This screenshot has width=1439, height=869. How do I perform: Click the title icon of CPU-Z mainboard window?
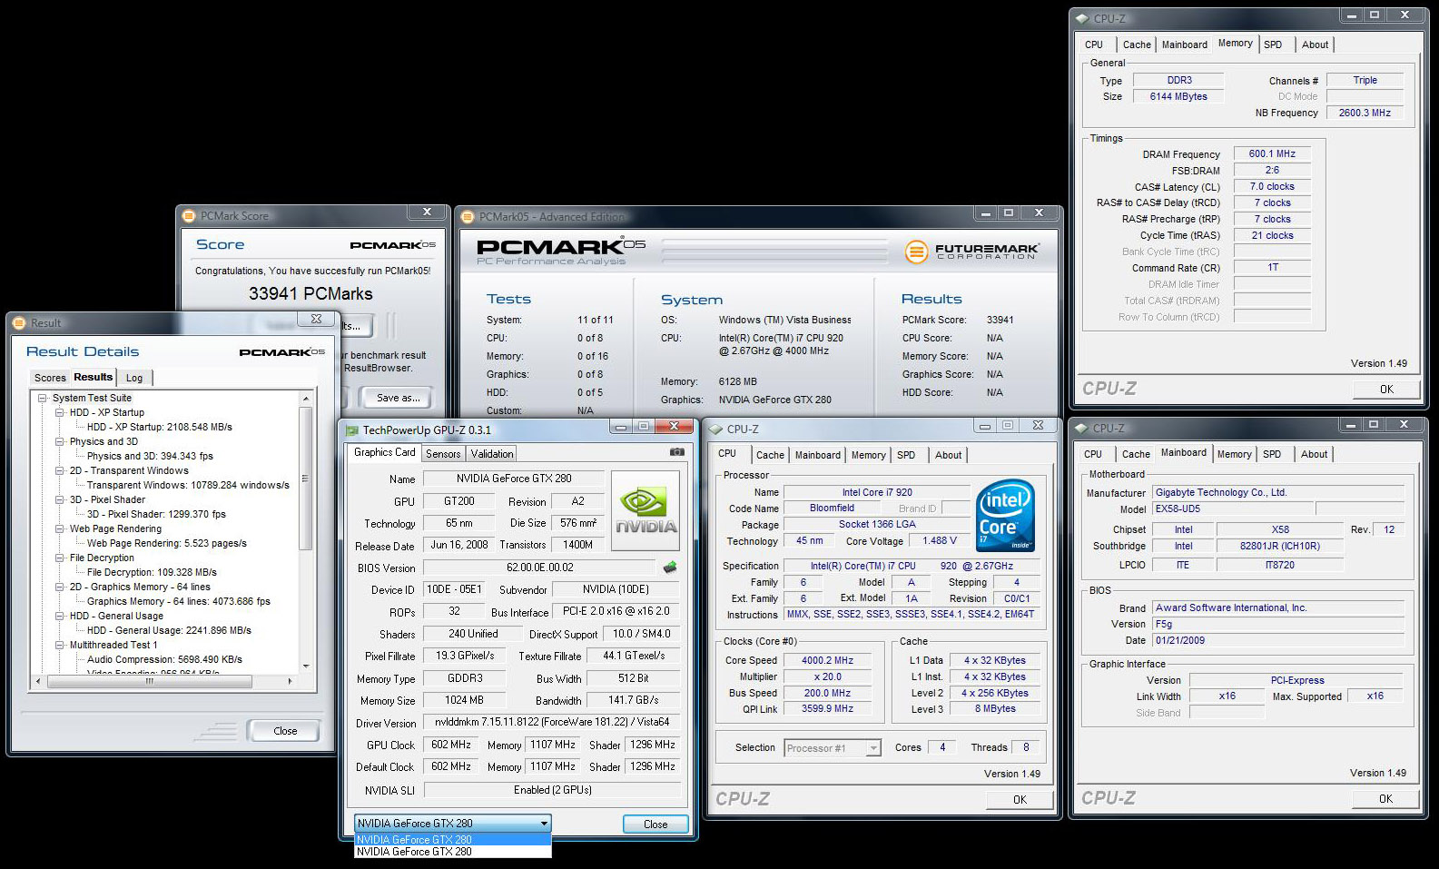1081,429
